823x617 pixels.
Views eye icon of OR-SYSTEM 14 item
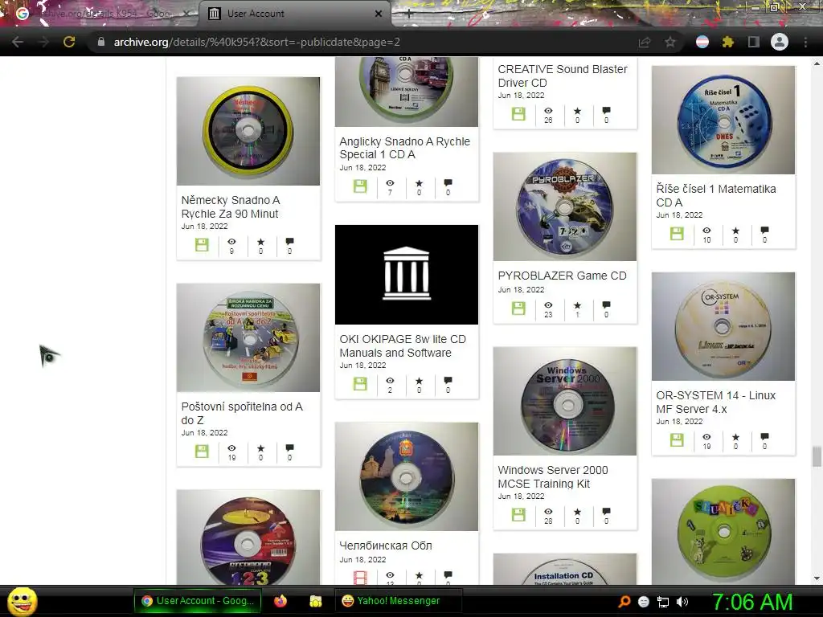point(707,436)
